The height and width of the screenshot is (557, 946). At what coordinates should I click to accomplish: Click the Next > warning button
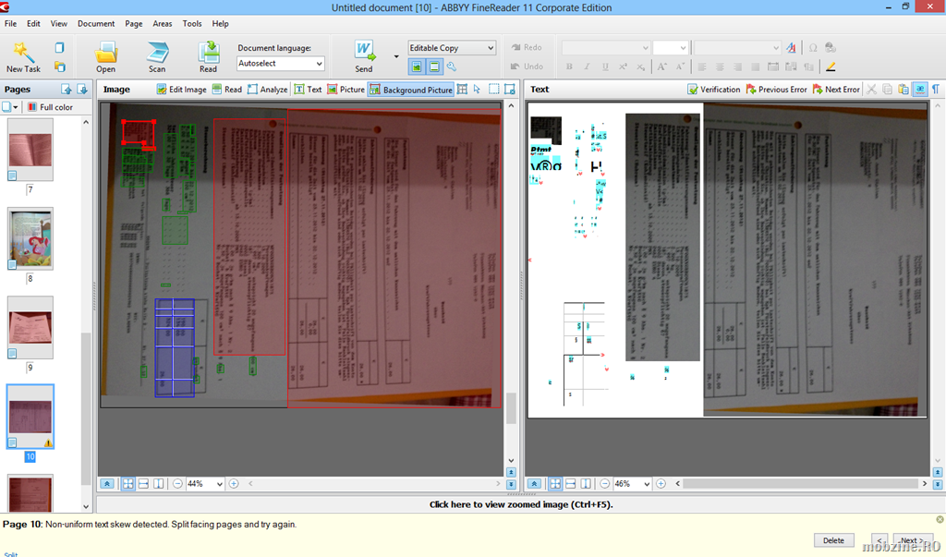912,540
